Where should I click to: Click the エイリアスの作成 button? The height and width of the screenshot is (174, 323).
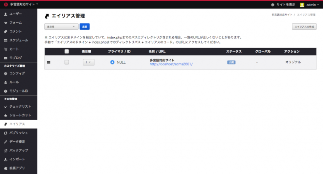[304, 27]
